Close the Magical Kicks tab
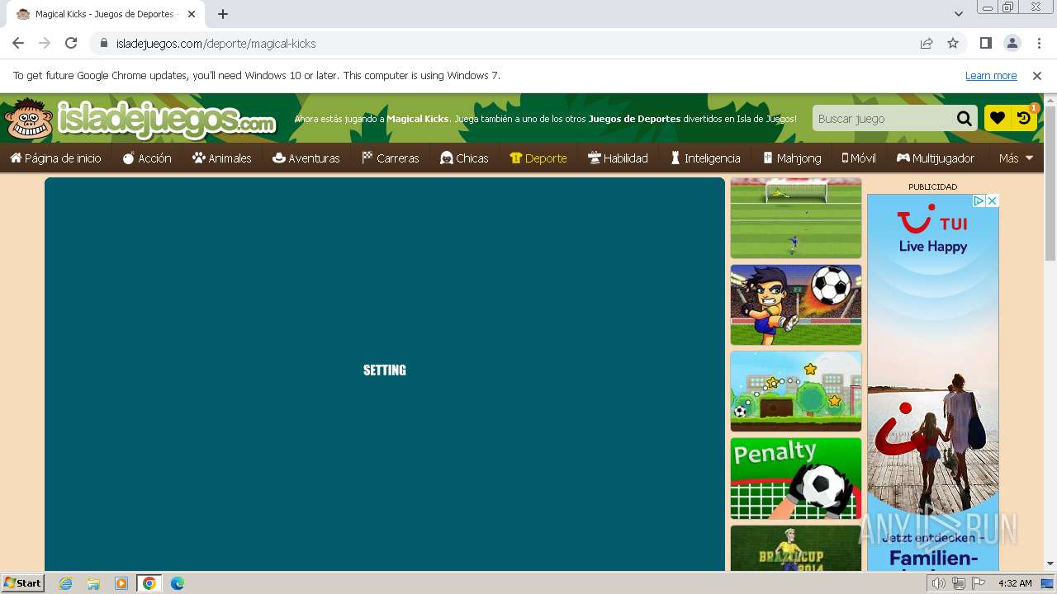 pyautogui.click(x=191, y=14)
